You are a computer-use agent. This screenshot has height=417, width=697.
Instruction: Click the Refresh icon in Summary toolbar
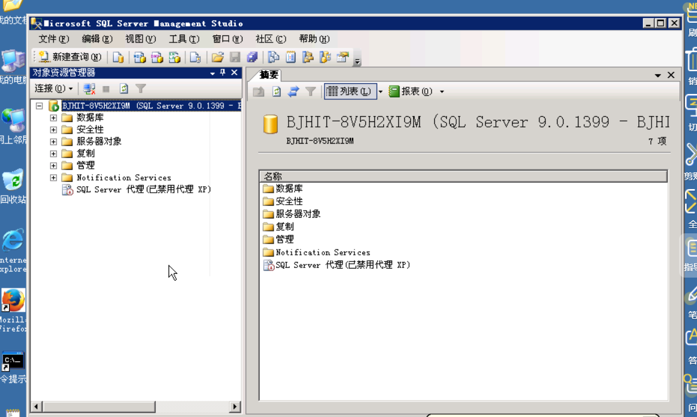pyautogui.click(x=277, y=92)
